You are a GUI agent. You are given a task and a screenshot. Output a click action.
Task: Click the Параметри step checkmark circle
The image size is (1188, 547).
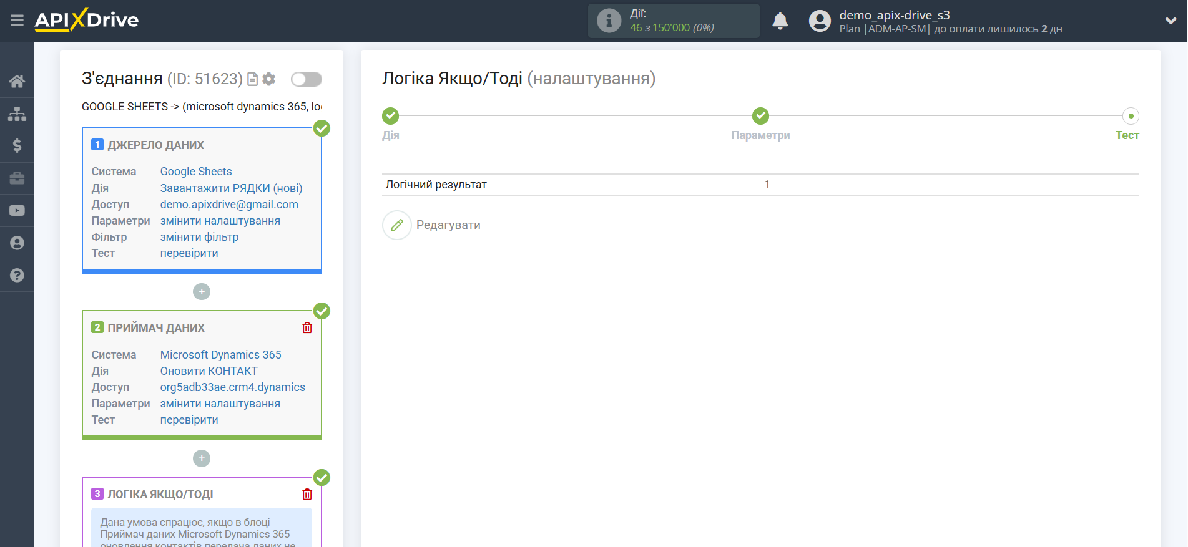coord(760,116)
